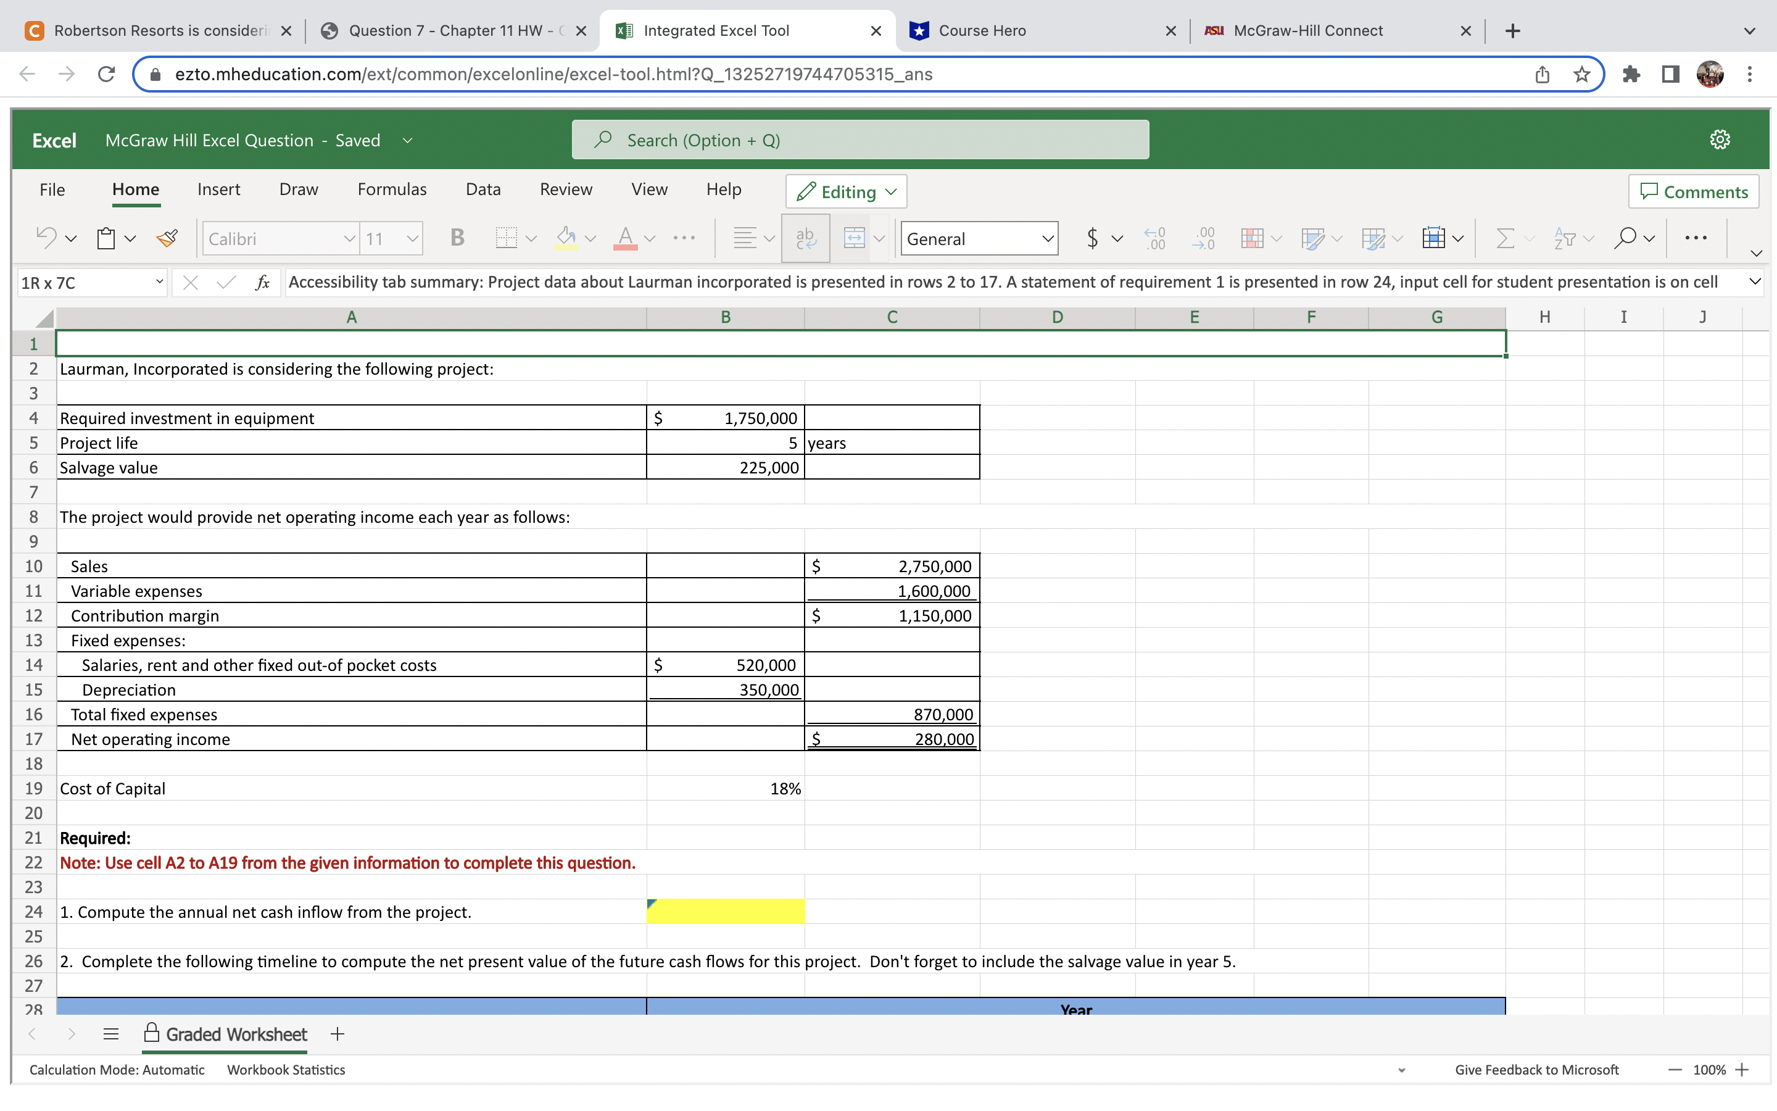The width and height of the screenshot is (1777, 1111).
Task: Apply the accounting dollar number format
Action: [1093, 238]
